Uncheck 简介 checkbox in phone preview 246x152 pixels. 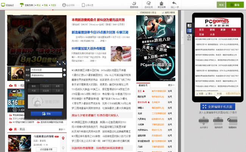click(207, 94)
